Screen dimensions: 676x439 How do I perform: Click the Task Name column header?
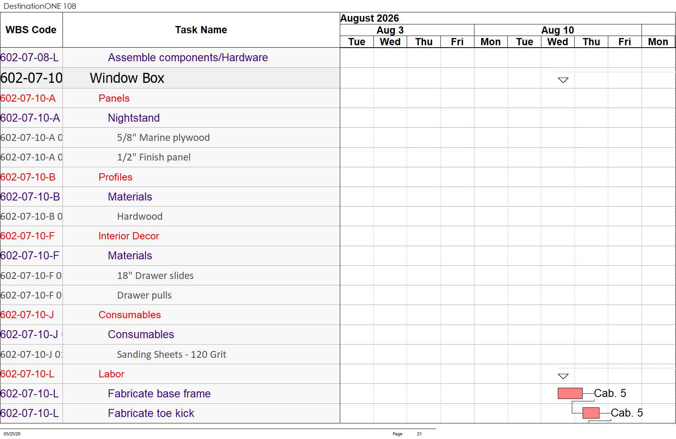coord(201,30)
